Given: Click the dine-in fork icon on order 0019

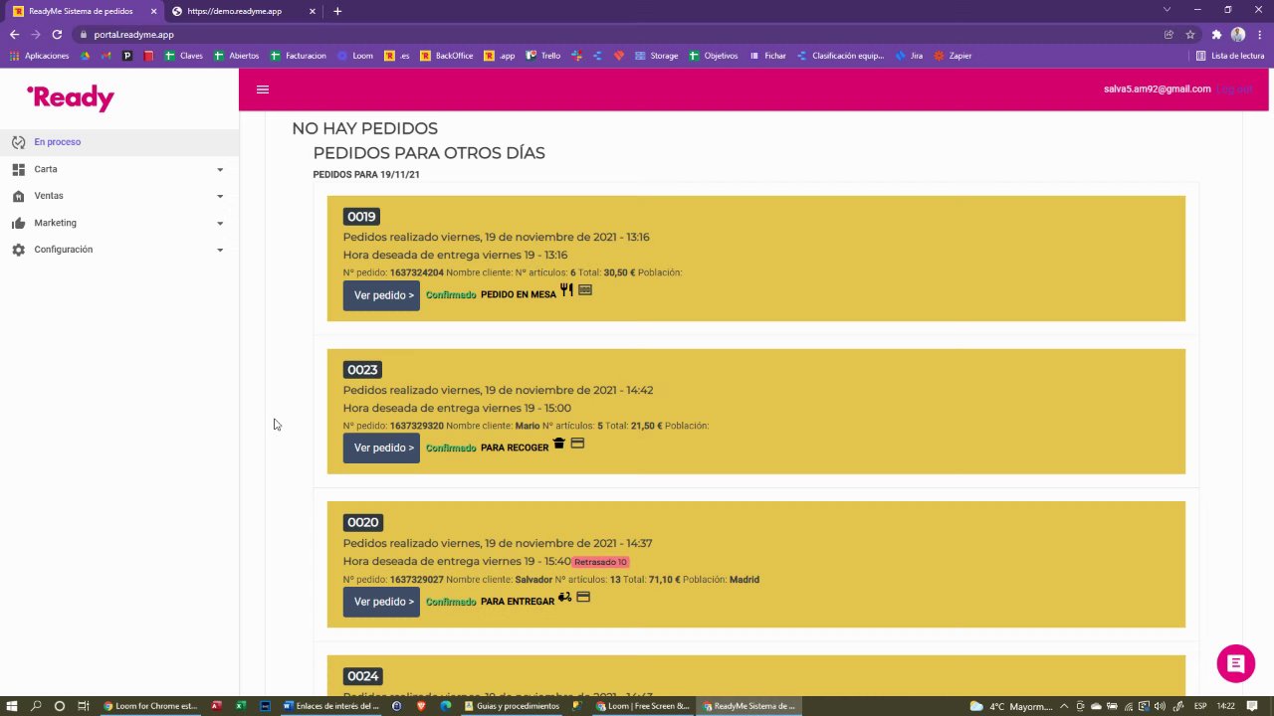Looking at the screenshot, I should coord(566,290).
